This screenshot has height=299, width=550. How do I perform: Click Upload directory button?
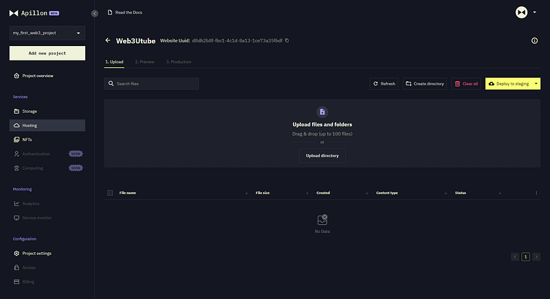[x=322, y=155]
